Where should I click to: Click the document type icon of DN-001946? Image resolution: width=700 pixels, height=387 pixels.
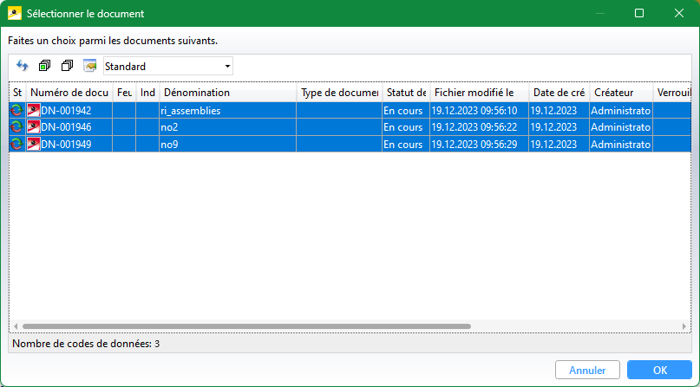coord(34,126)
